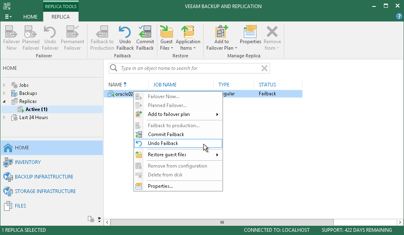
Task: Open Add to failover plan submenu
Action: click(178, 114)
